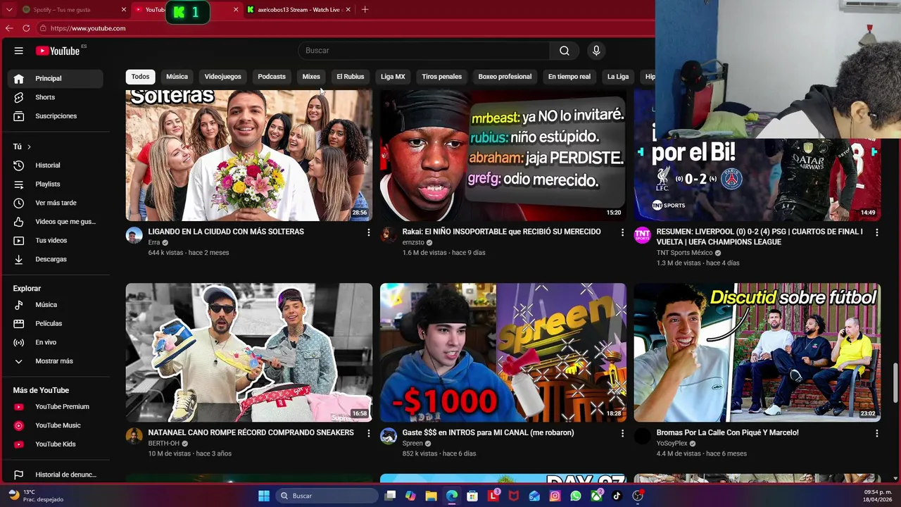Viewport: 901px width, 507px height.
Task: Activate voice search microphone
Action: pyautogui.click(x=596, y=51)
